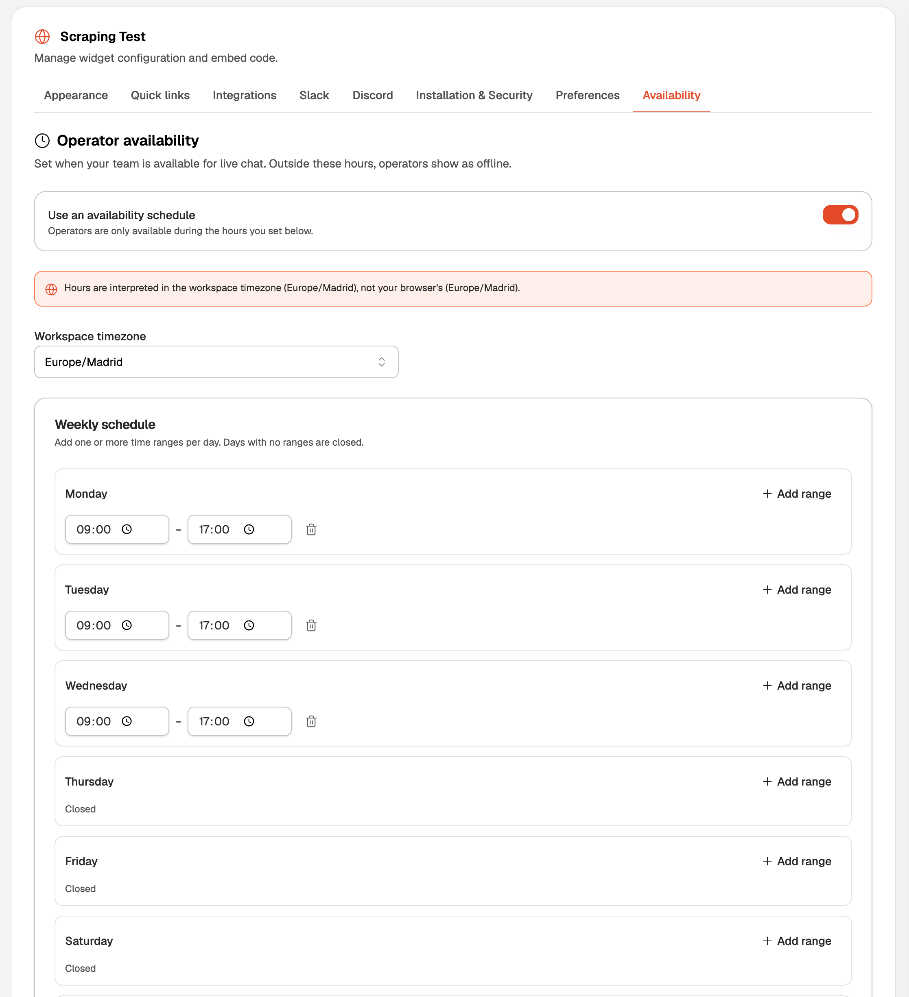Disable the availability schedule toggle
The width and height of the screenshot is (909, 997).
(x=840, y=215)
